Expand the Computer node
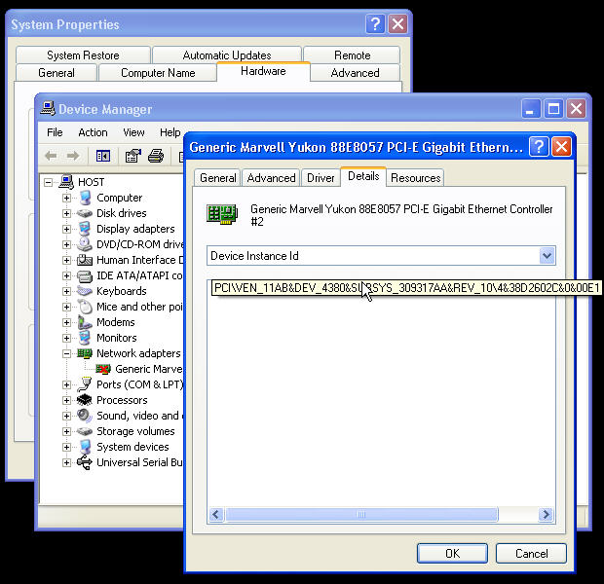This screenshot has width=604, height=584. tap(66, 198)
